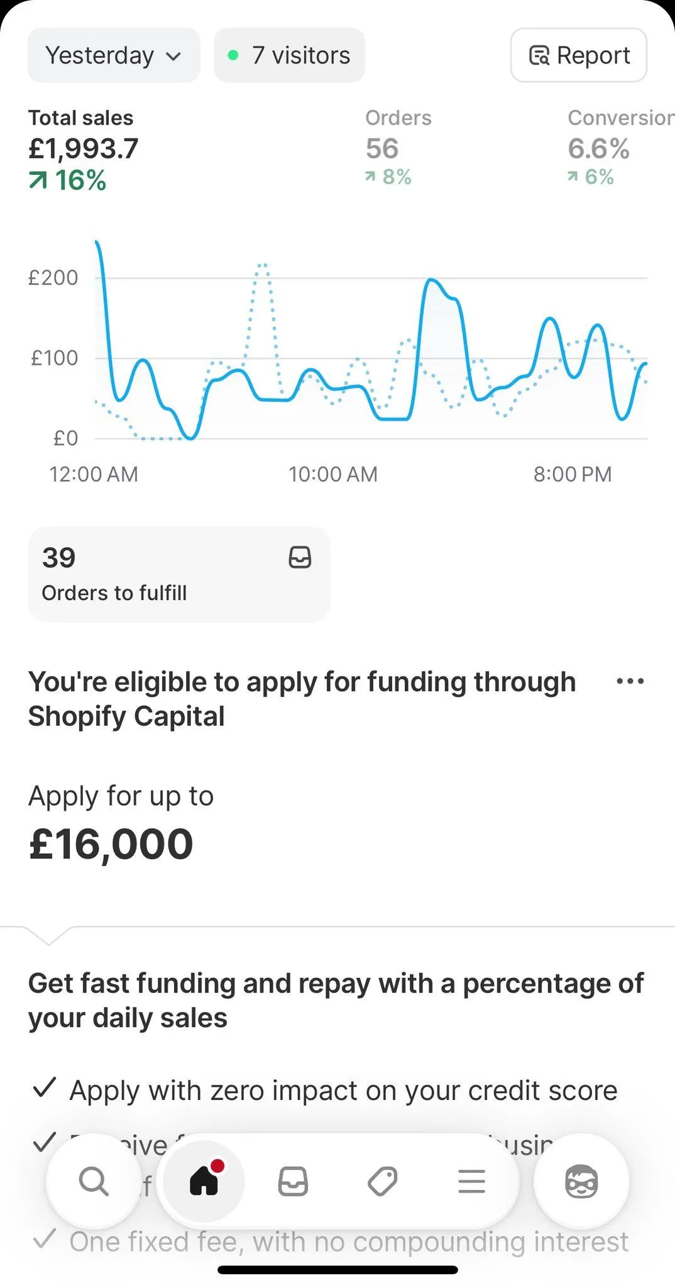Image resolution: width=675 pixels, height=1288 pixels.
Task: Tap the Report button icon
Action: [x=539, y=55]
